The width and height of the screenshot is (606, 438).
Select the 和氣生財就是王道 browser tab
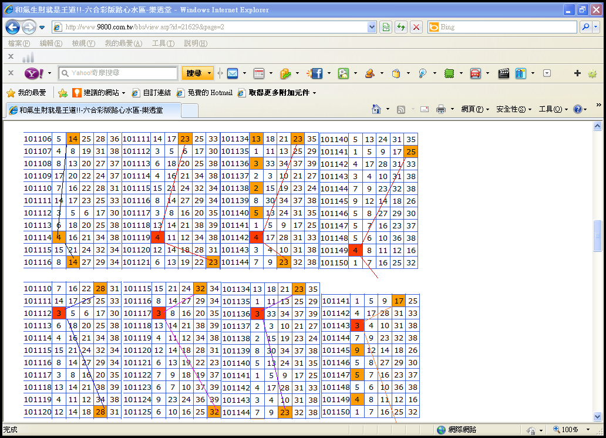tap(91, 110)
